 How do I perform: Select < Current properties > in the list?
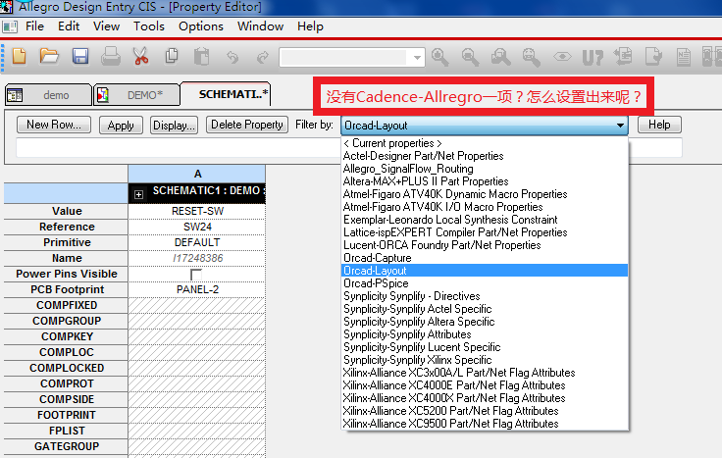pyautogui.click(x=485, y=143)
